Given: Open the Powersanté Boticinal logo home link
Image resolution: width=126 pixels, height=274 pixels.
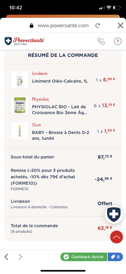Looking at the screenshot, I should (25, 41).
